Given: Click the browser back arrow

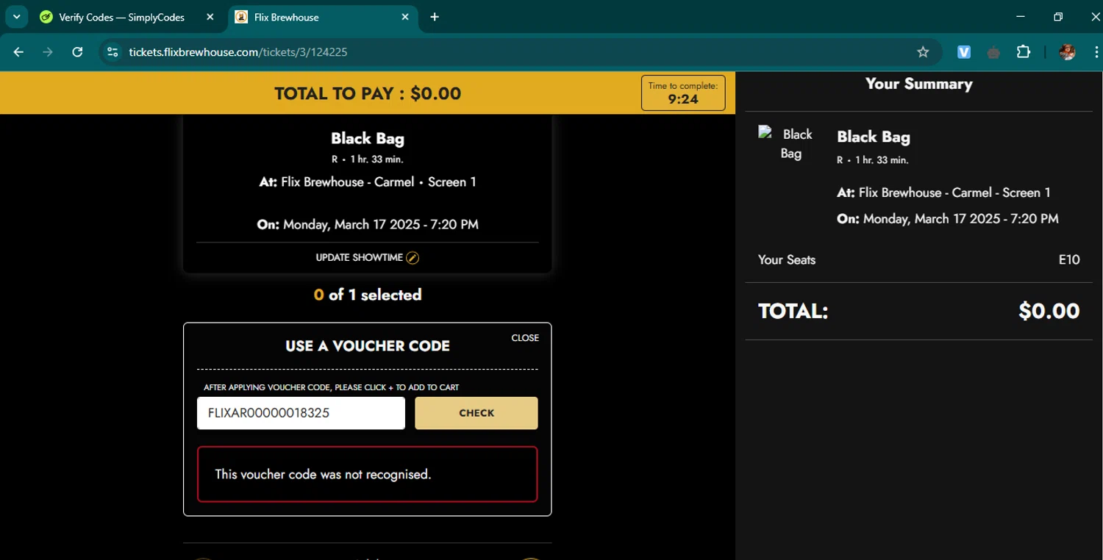Looking at the screenshot, I should [19, 52].
